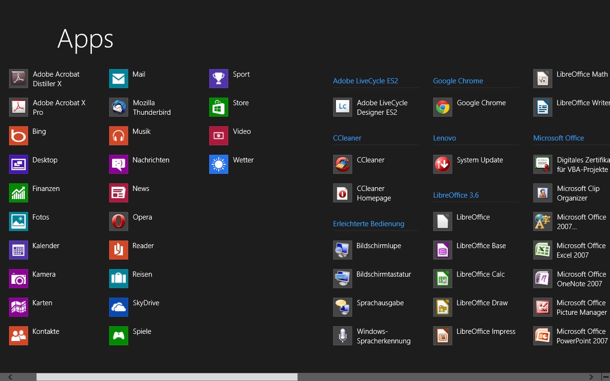This screenshot has height=381, width=610.
Task: Open the Sport trophy icon
Action: pos(219,79)
